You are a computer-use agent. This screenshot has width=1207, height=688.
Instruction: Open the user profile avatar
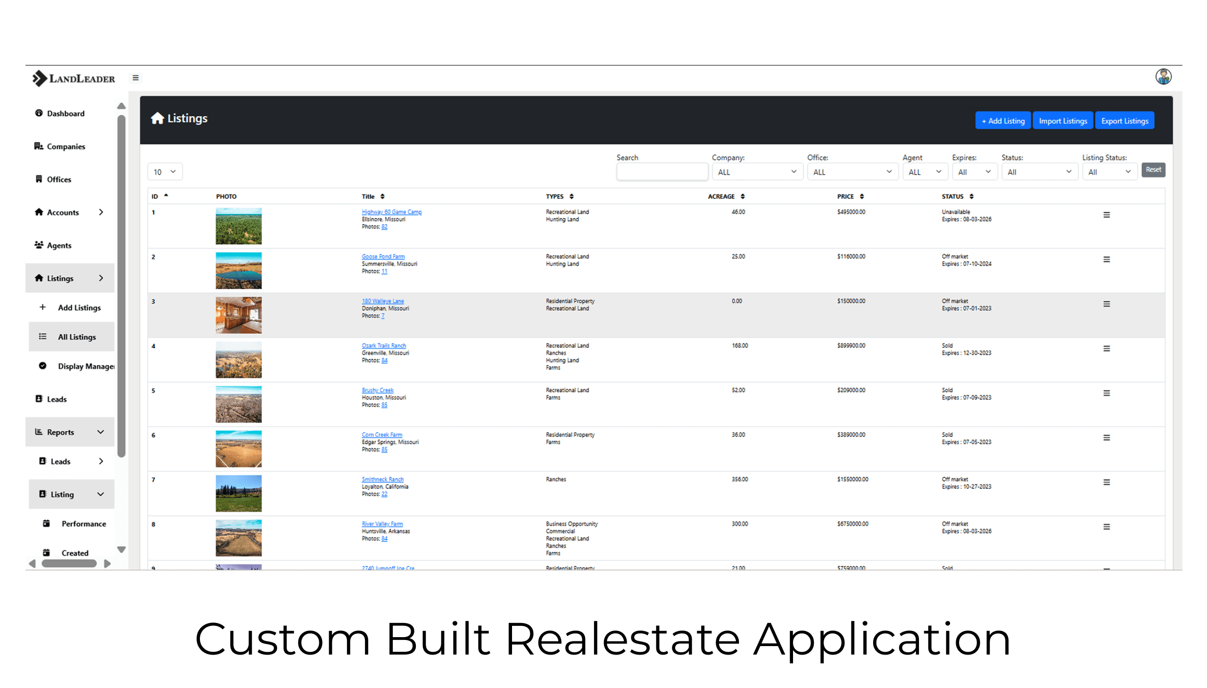(1163, 77)
